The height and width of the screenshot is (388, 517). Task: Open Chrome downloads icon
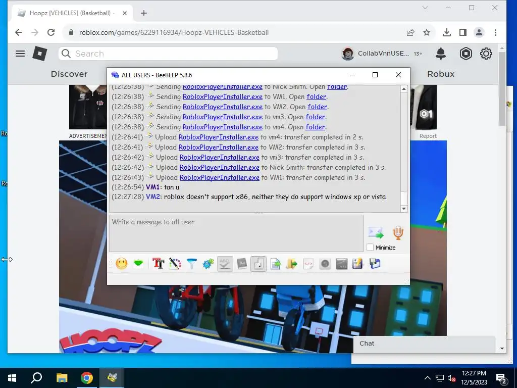pyautogui.click(x=447, y=32)
